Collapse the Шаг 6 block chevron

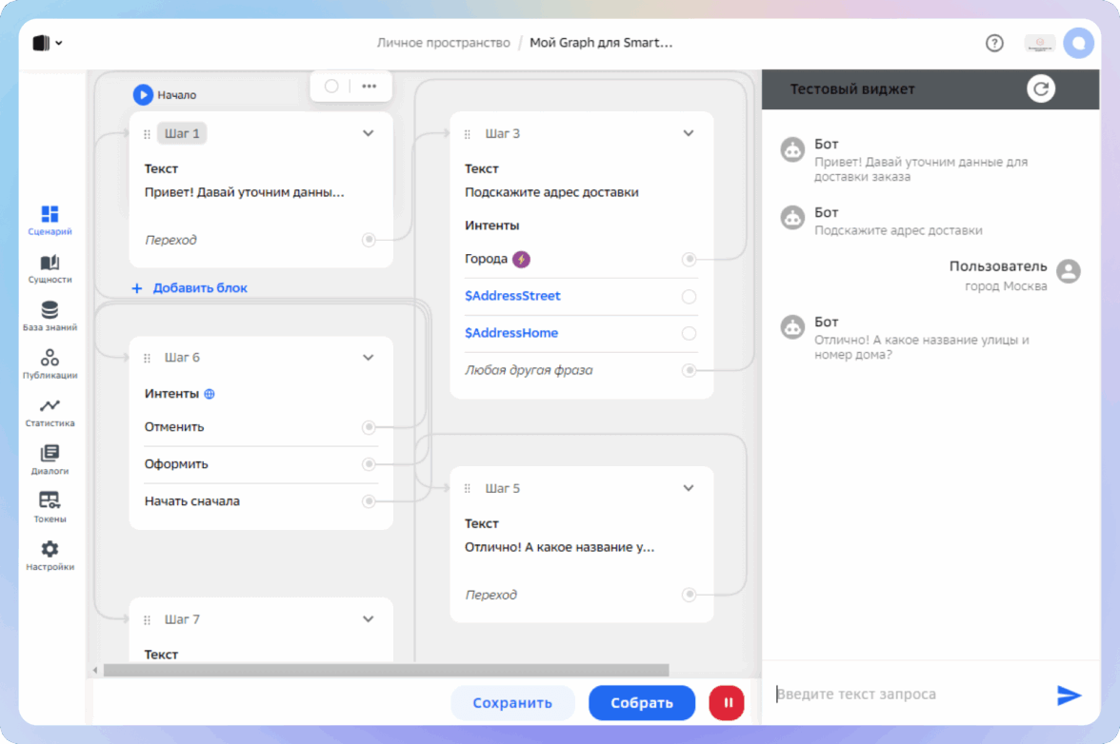[x=368, y=358]
